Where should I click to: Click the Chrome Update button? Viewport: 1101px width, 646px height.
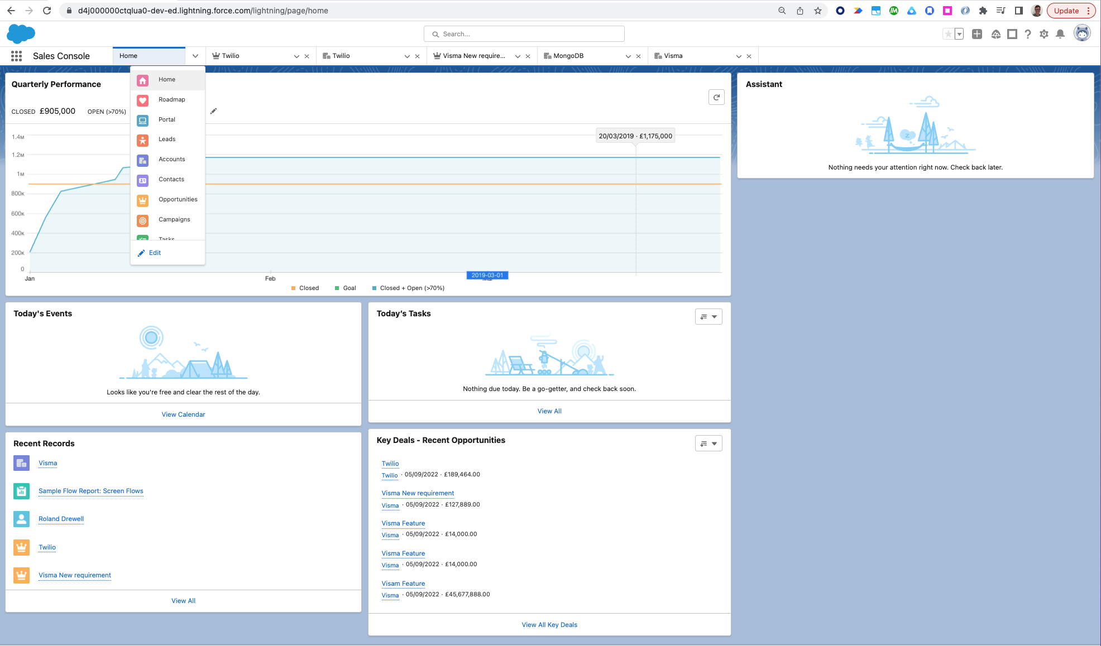coord(1071,11)
